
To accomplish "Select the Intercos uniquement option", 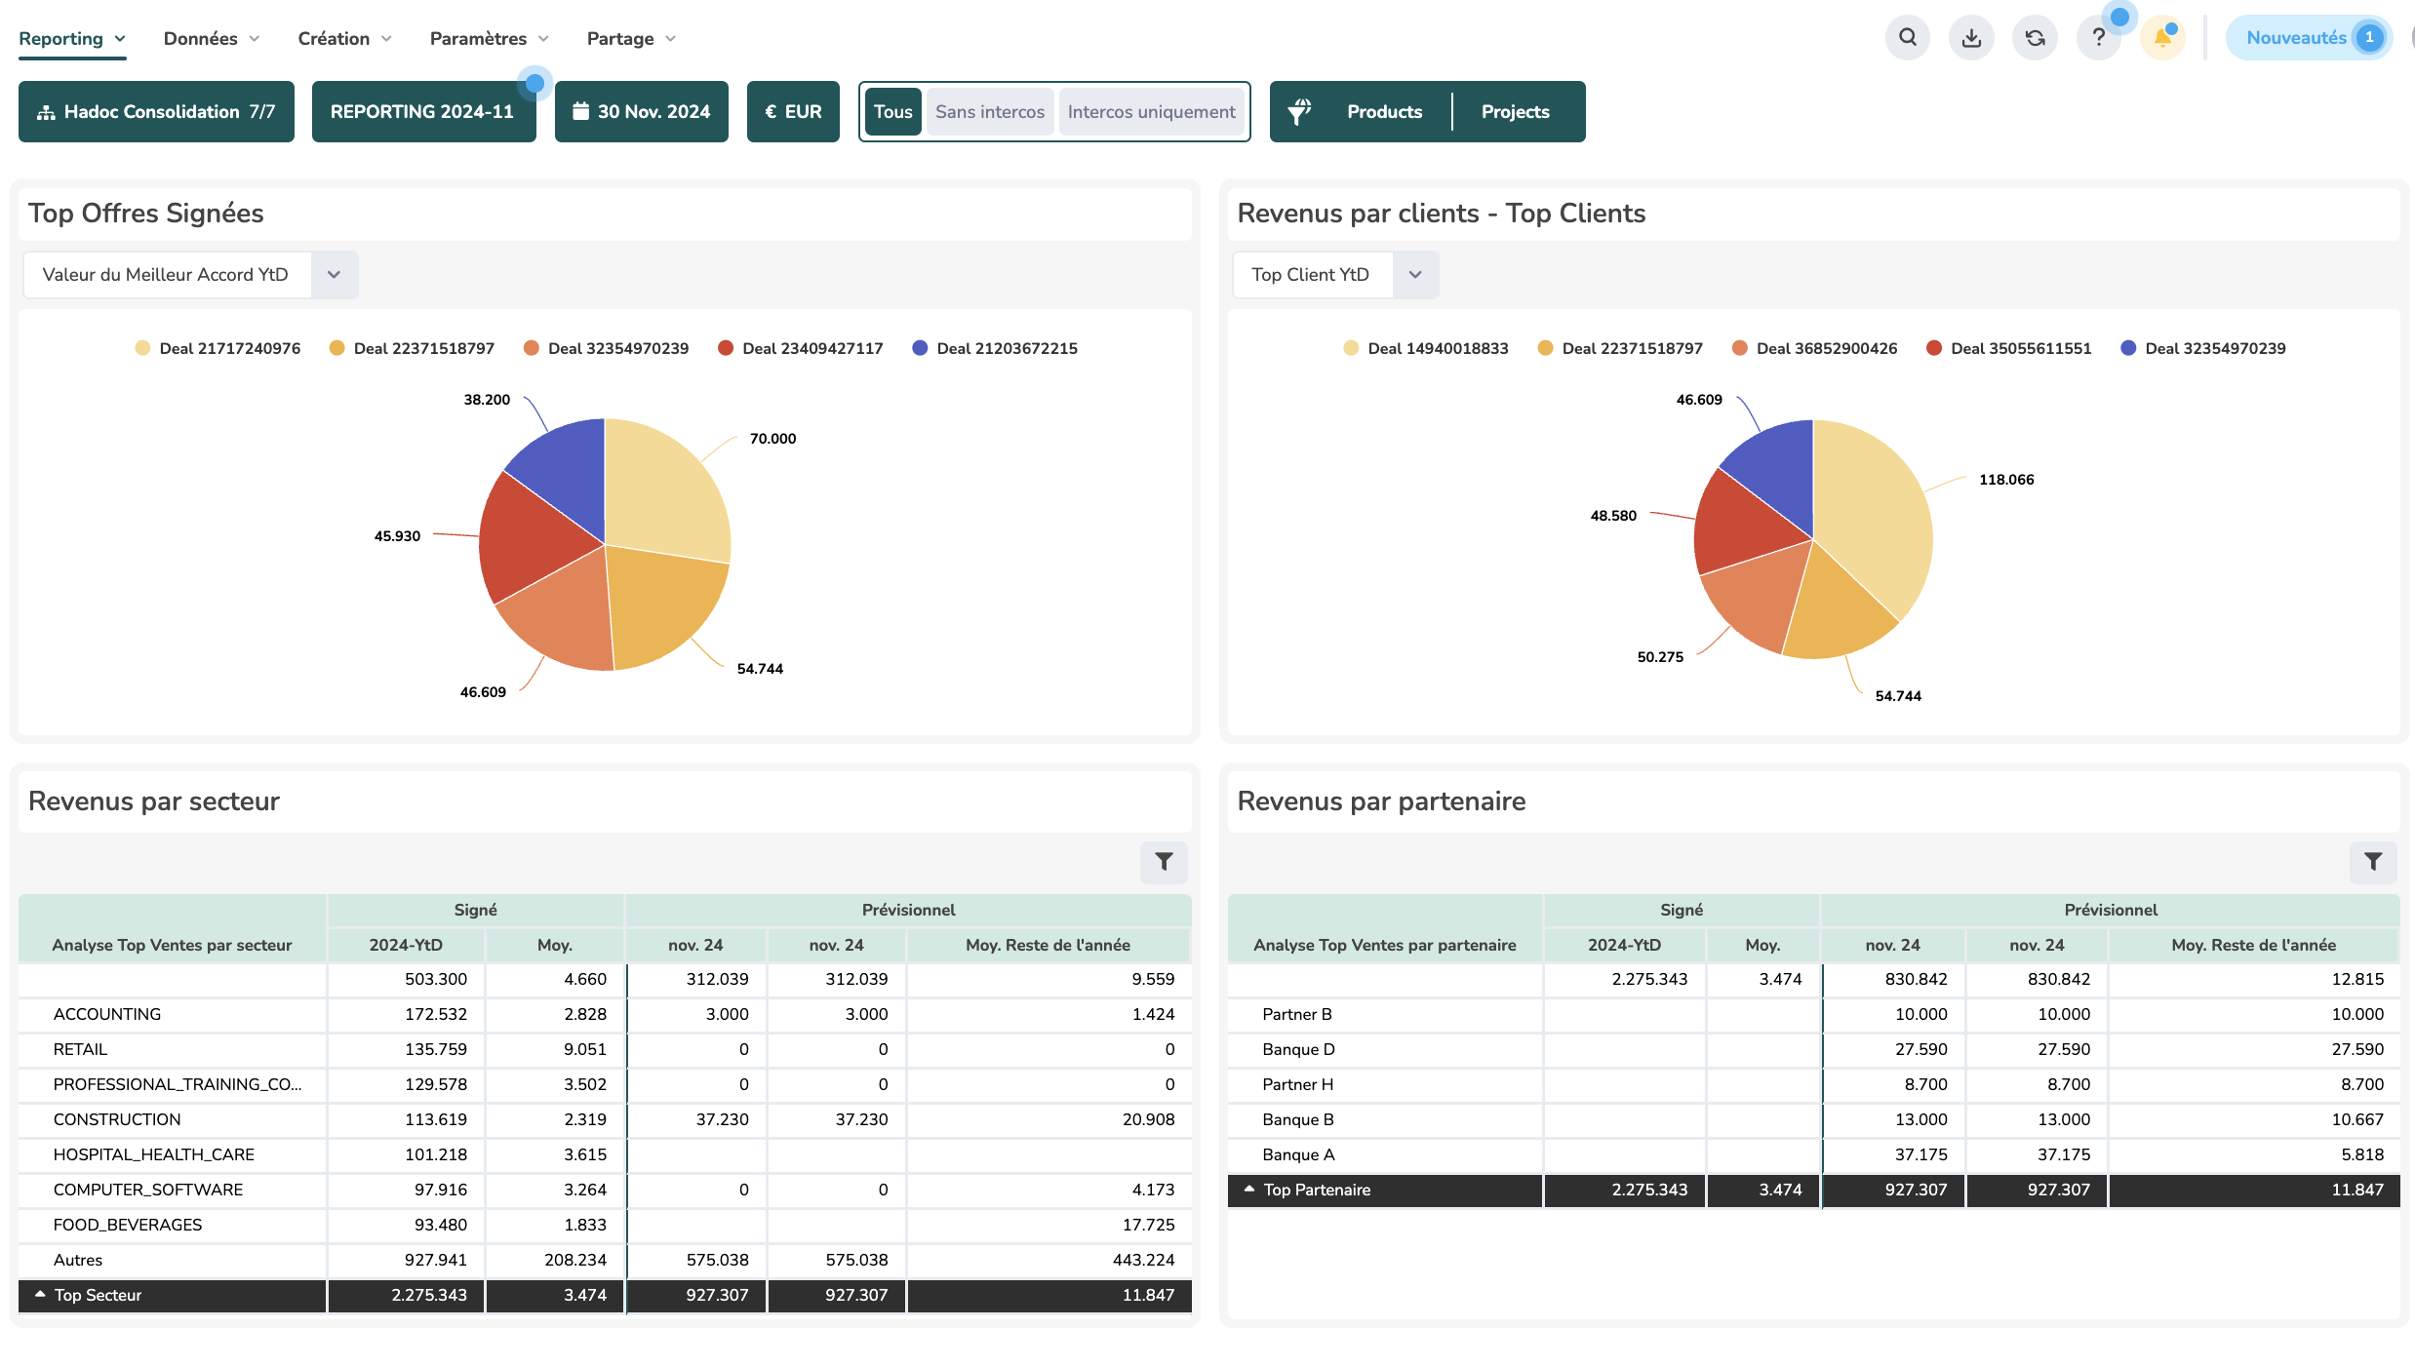I will point(1151,112).
